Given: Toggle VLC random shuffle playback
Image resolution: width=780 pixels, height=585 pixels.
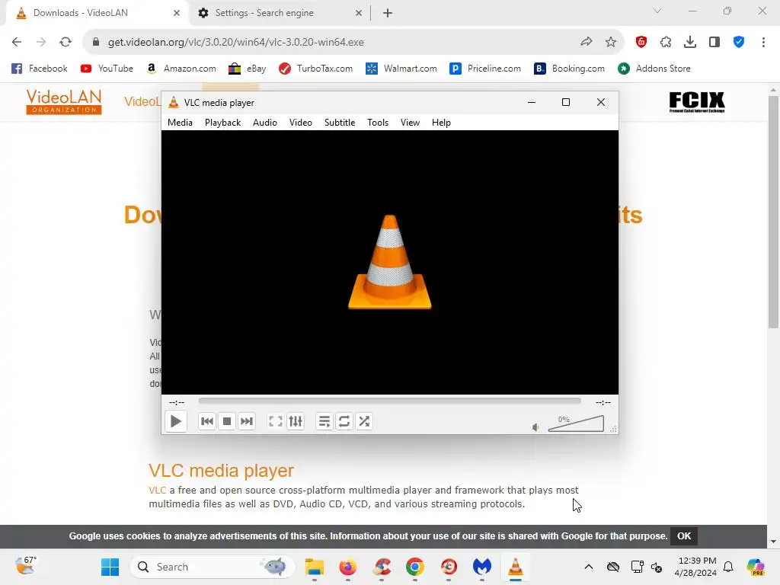Looking at the screenshot, I should (x=364, y=421).
